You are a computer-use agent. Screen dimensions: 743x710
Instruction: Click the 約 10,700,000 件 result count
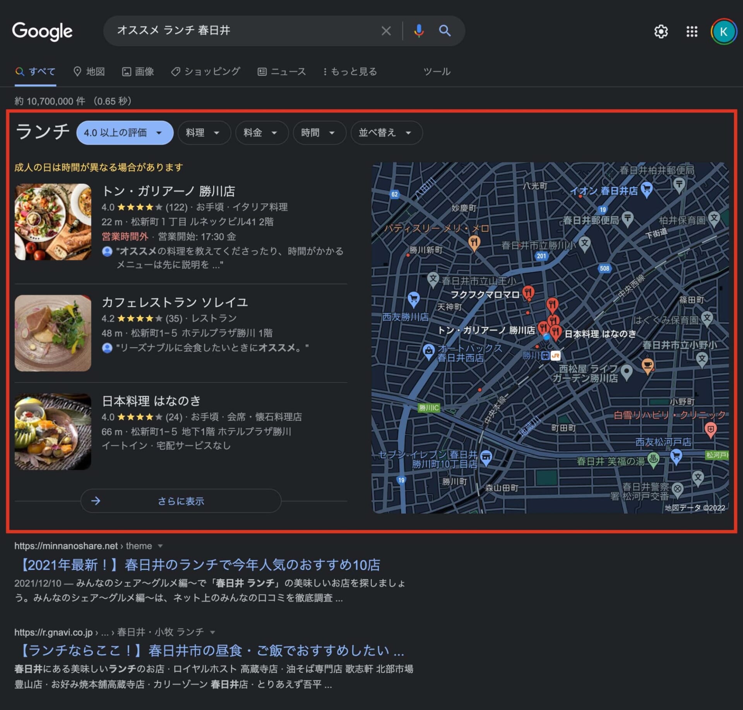click(x=50, y=101)
